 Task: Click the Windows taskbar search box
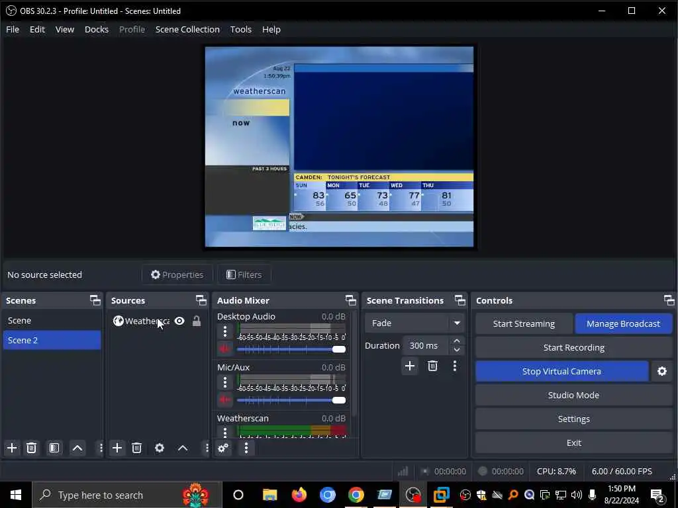(126, 495)
